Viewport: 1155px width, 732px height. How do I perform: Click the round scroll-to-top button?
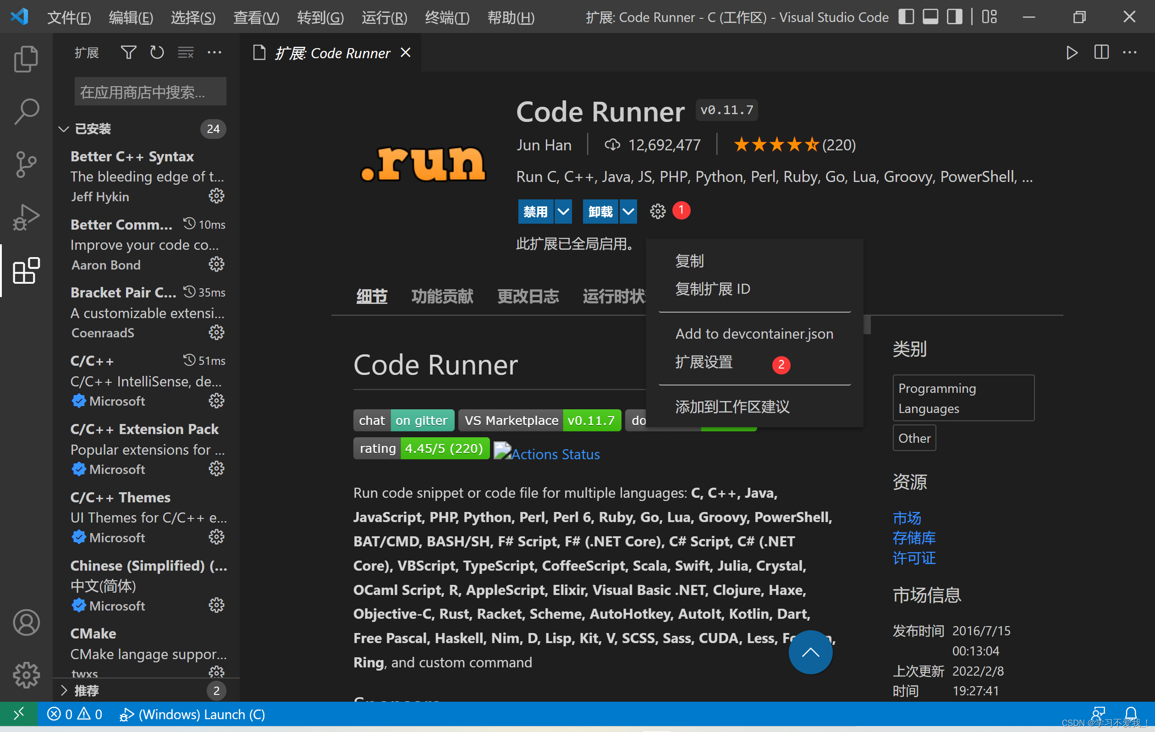tap(810, 652)
